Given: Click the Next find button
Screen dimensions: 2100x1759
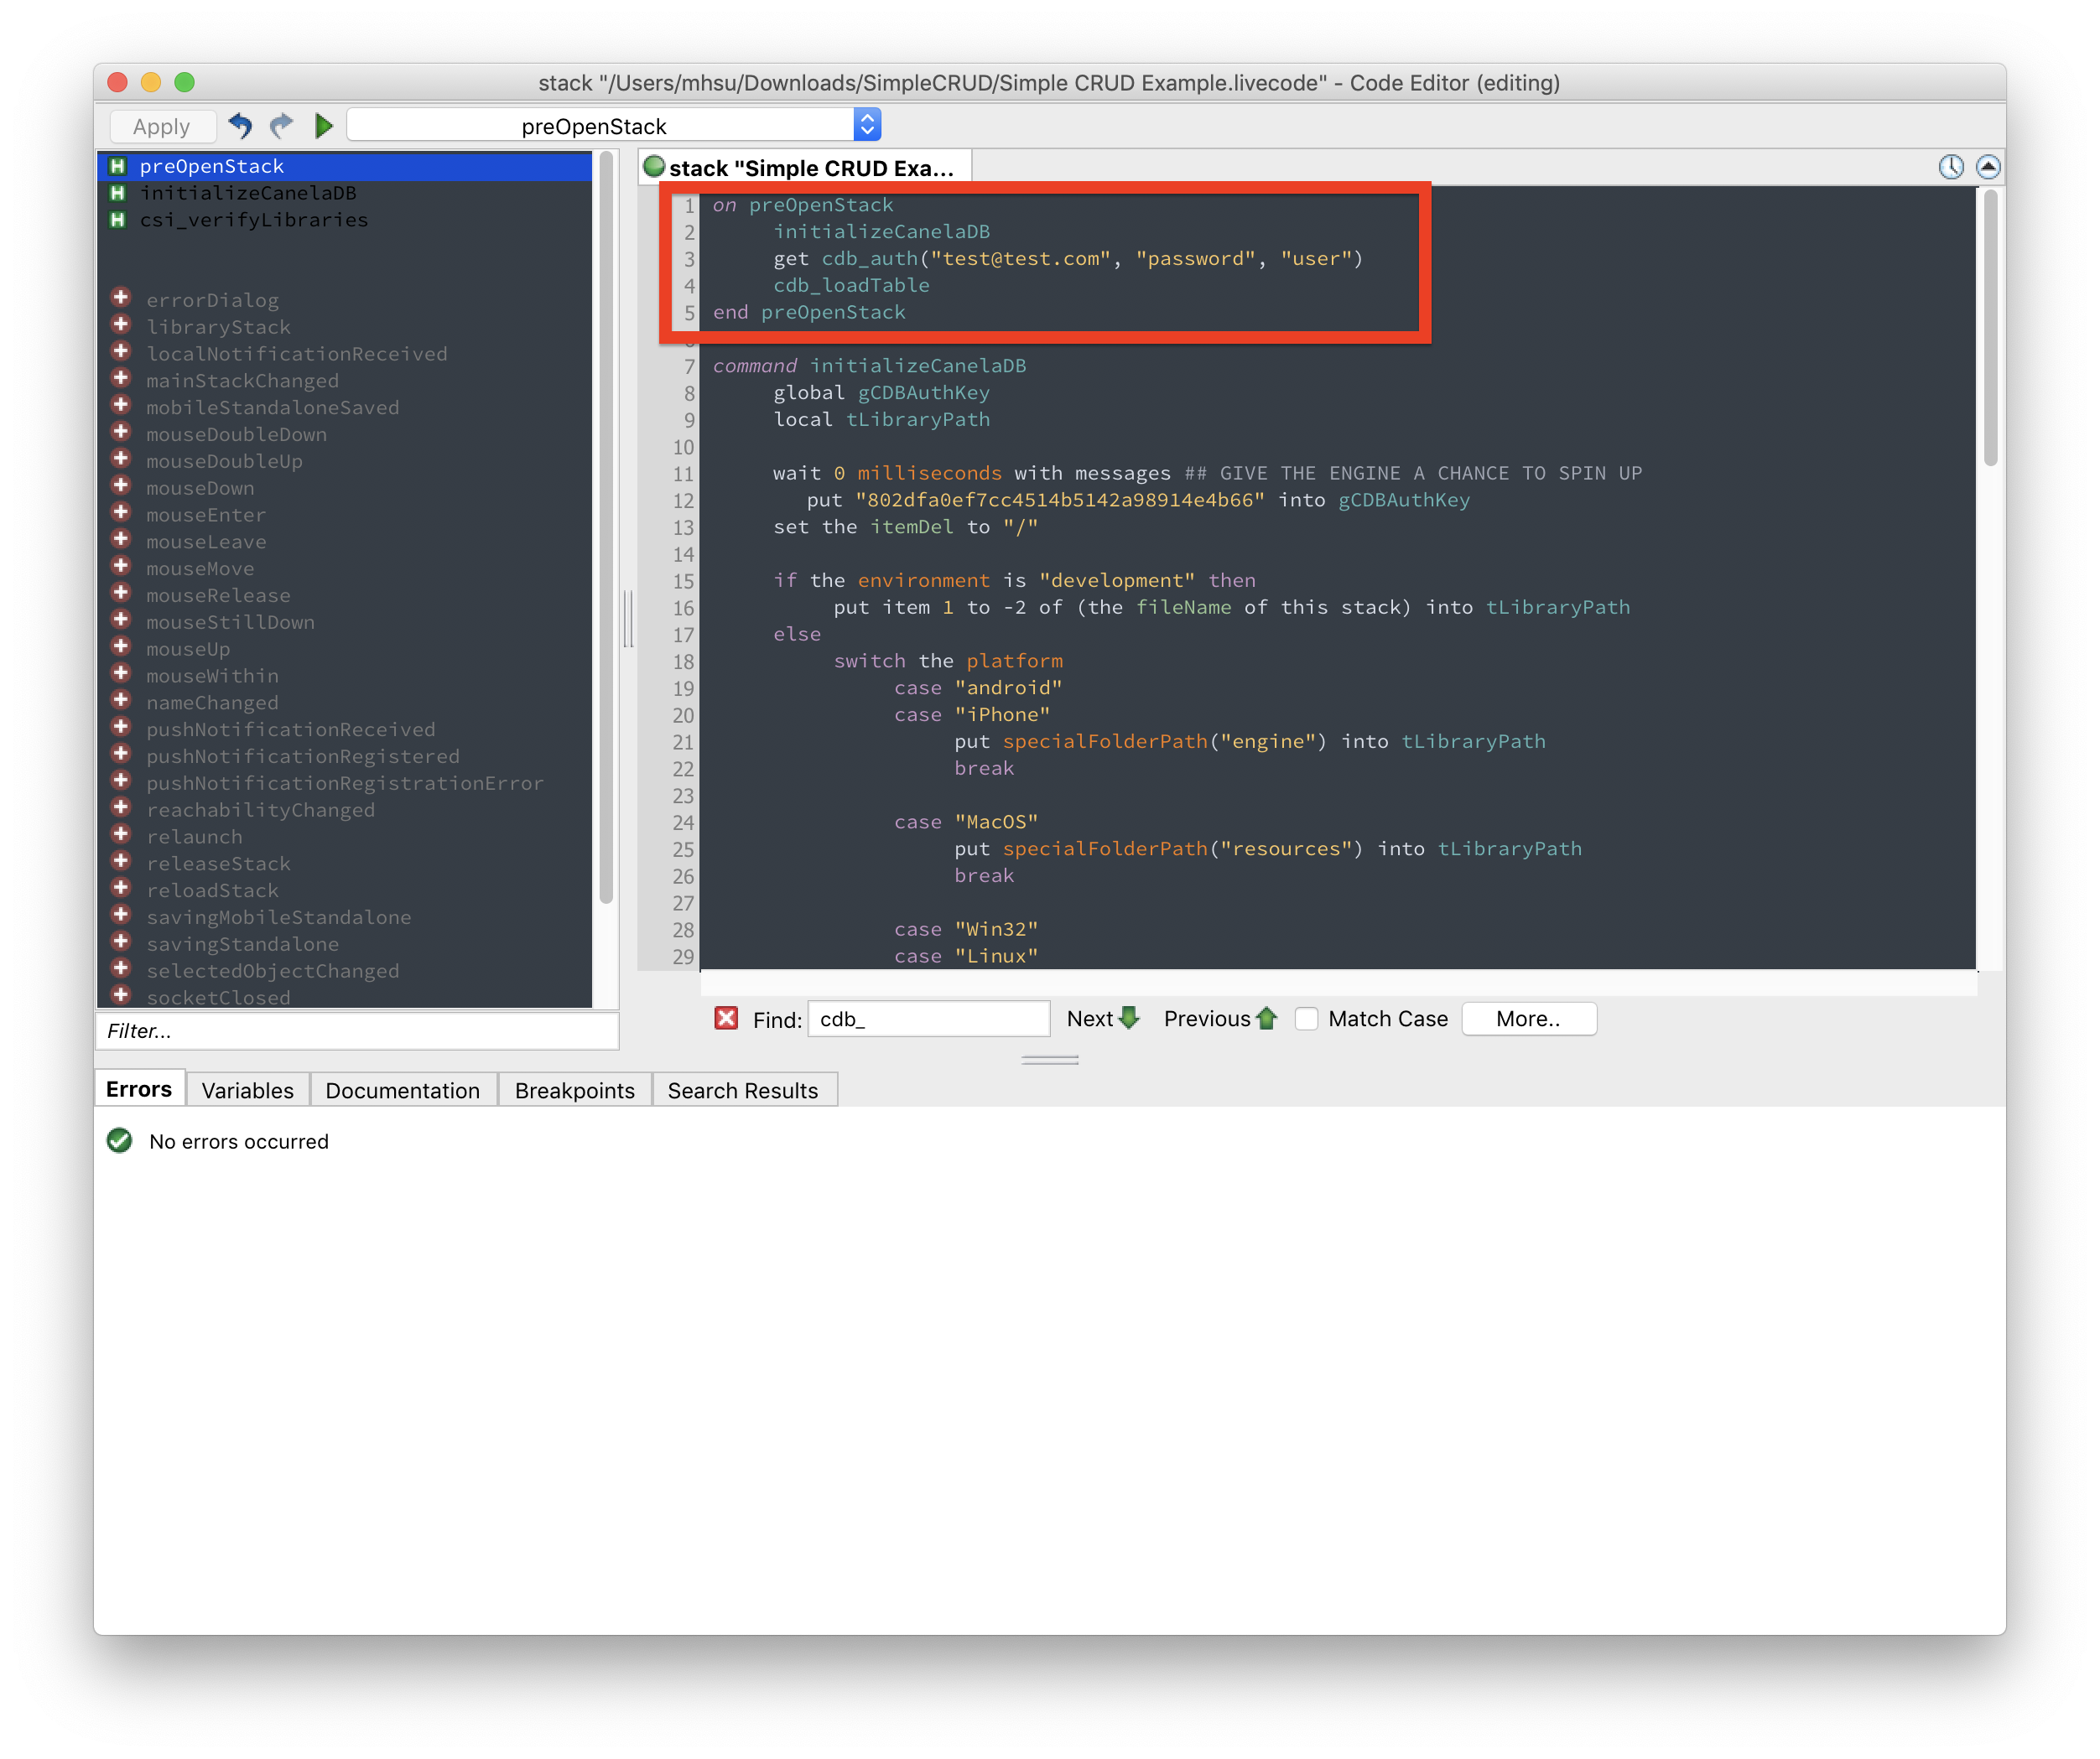Looking at the screenshot, I should pos(1103,1019).
